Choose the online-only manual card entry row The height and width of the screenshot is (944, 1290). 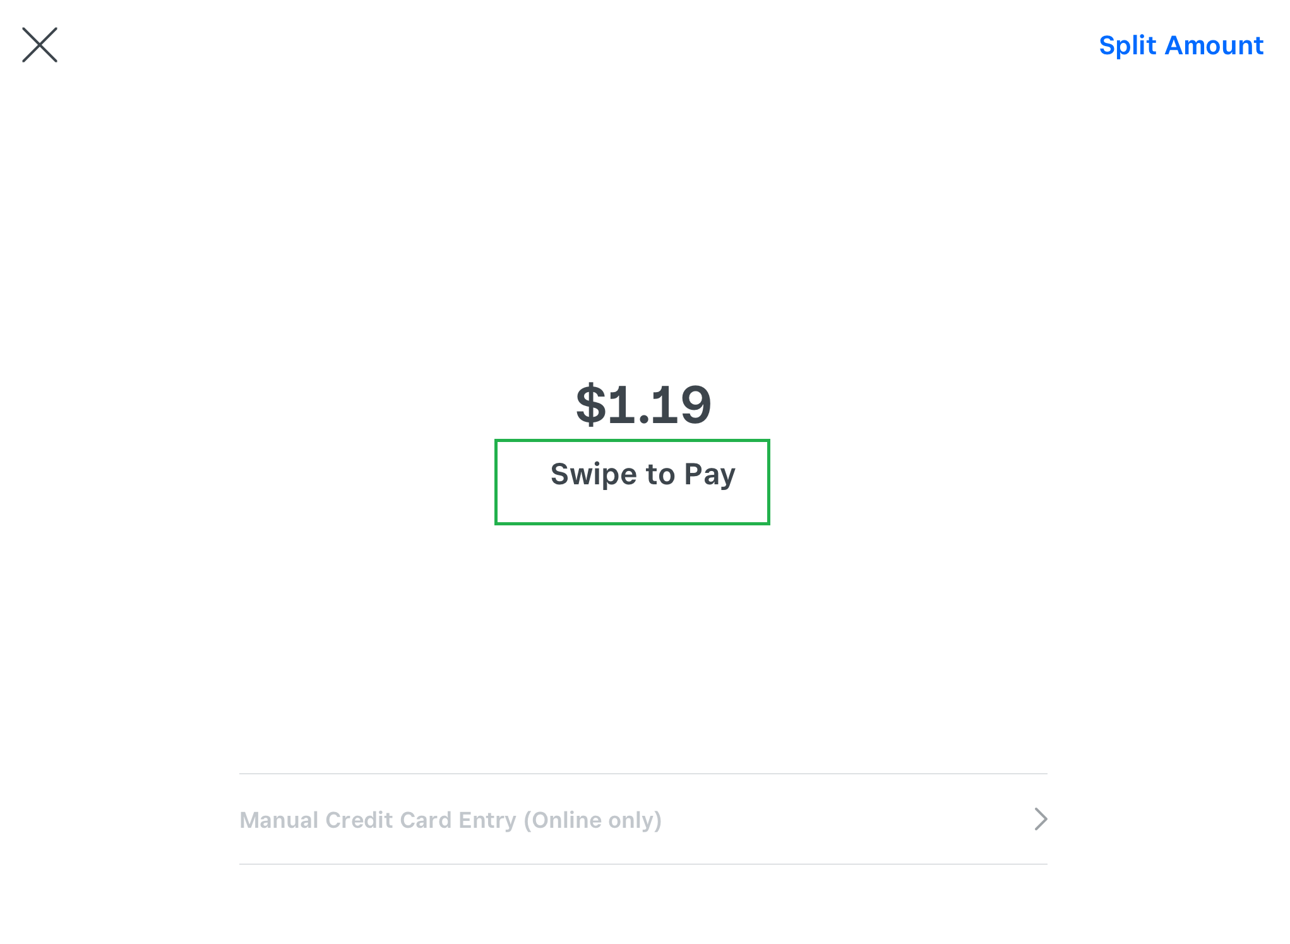[x=642, y=819]
